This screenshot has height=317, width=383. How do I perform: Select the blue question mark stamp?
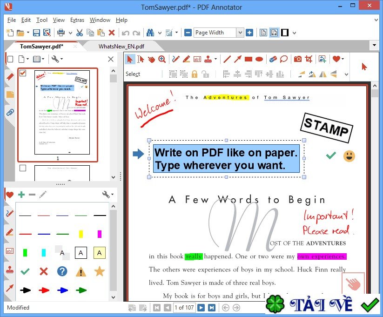[62, 271]
